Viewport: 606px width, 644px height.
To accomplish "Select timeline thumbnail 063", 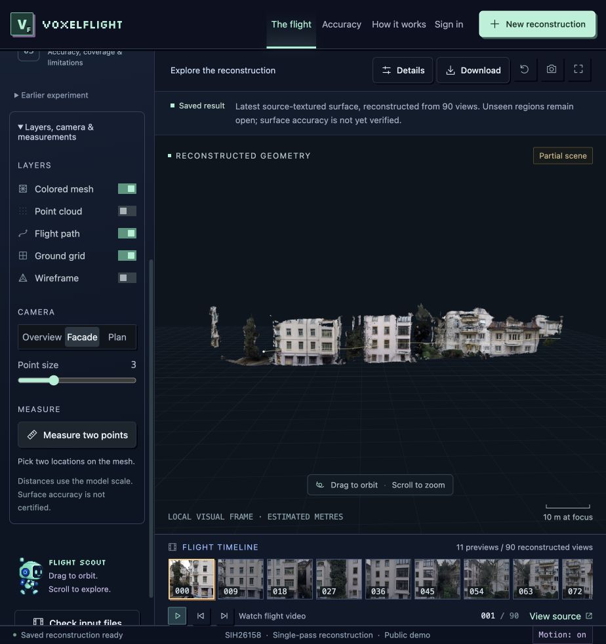I will 536,579.
